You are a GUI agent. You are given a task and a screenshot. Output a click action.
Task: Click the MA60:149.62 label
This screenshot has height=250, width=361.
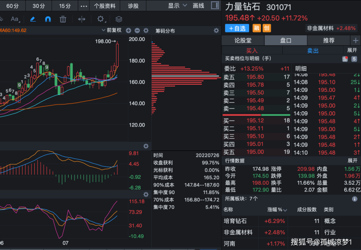click(x=13, y=30)
